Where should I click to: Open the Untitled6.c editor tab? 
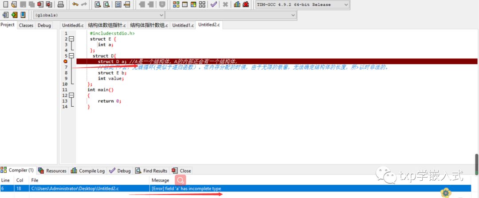point(73,25)
